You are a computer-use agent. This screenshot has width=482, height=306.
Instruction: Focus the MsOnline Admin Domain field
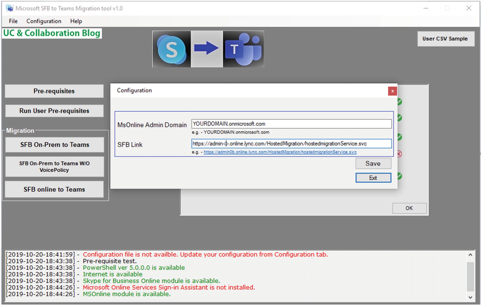point(291,124)
